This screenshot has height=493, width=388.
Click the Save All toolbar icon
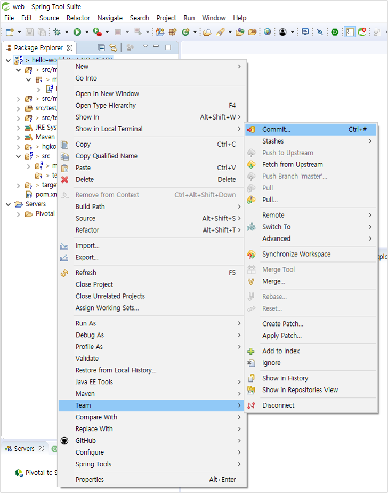pyautogui.click(x=42, y=32)
